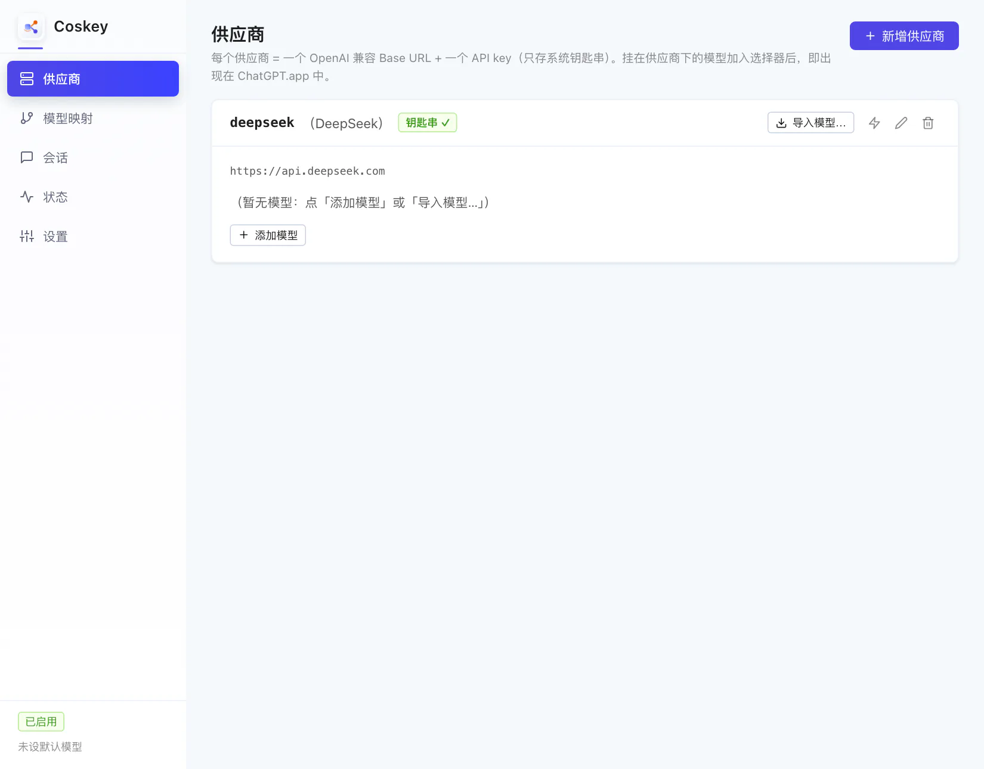Open the 供应商 sidebar section

point(93,79)
